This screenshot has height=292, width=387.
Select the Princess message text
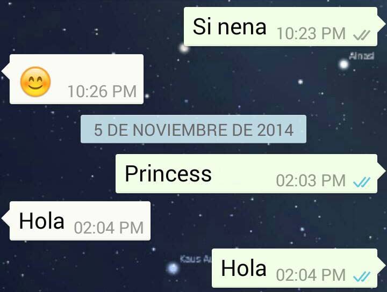pos(168,174)
